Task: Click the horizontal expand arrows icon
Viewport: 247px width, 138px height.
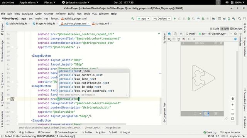Action: 189,39
